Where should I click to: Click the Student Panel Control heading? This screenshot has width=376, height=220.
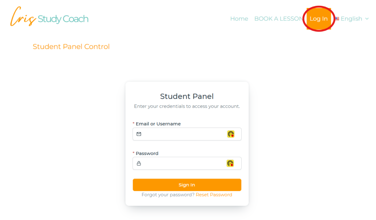tap(71, 47)
